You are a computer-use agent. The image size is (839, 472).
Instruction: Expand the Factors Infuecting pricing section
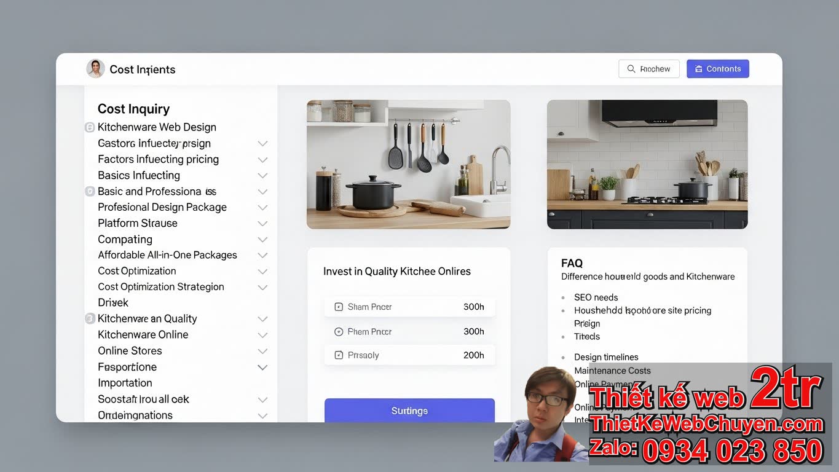262,160
